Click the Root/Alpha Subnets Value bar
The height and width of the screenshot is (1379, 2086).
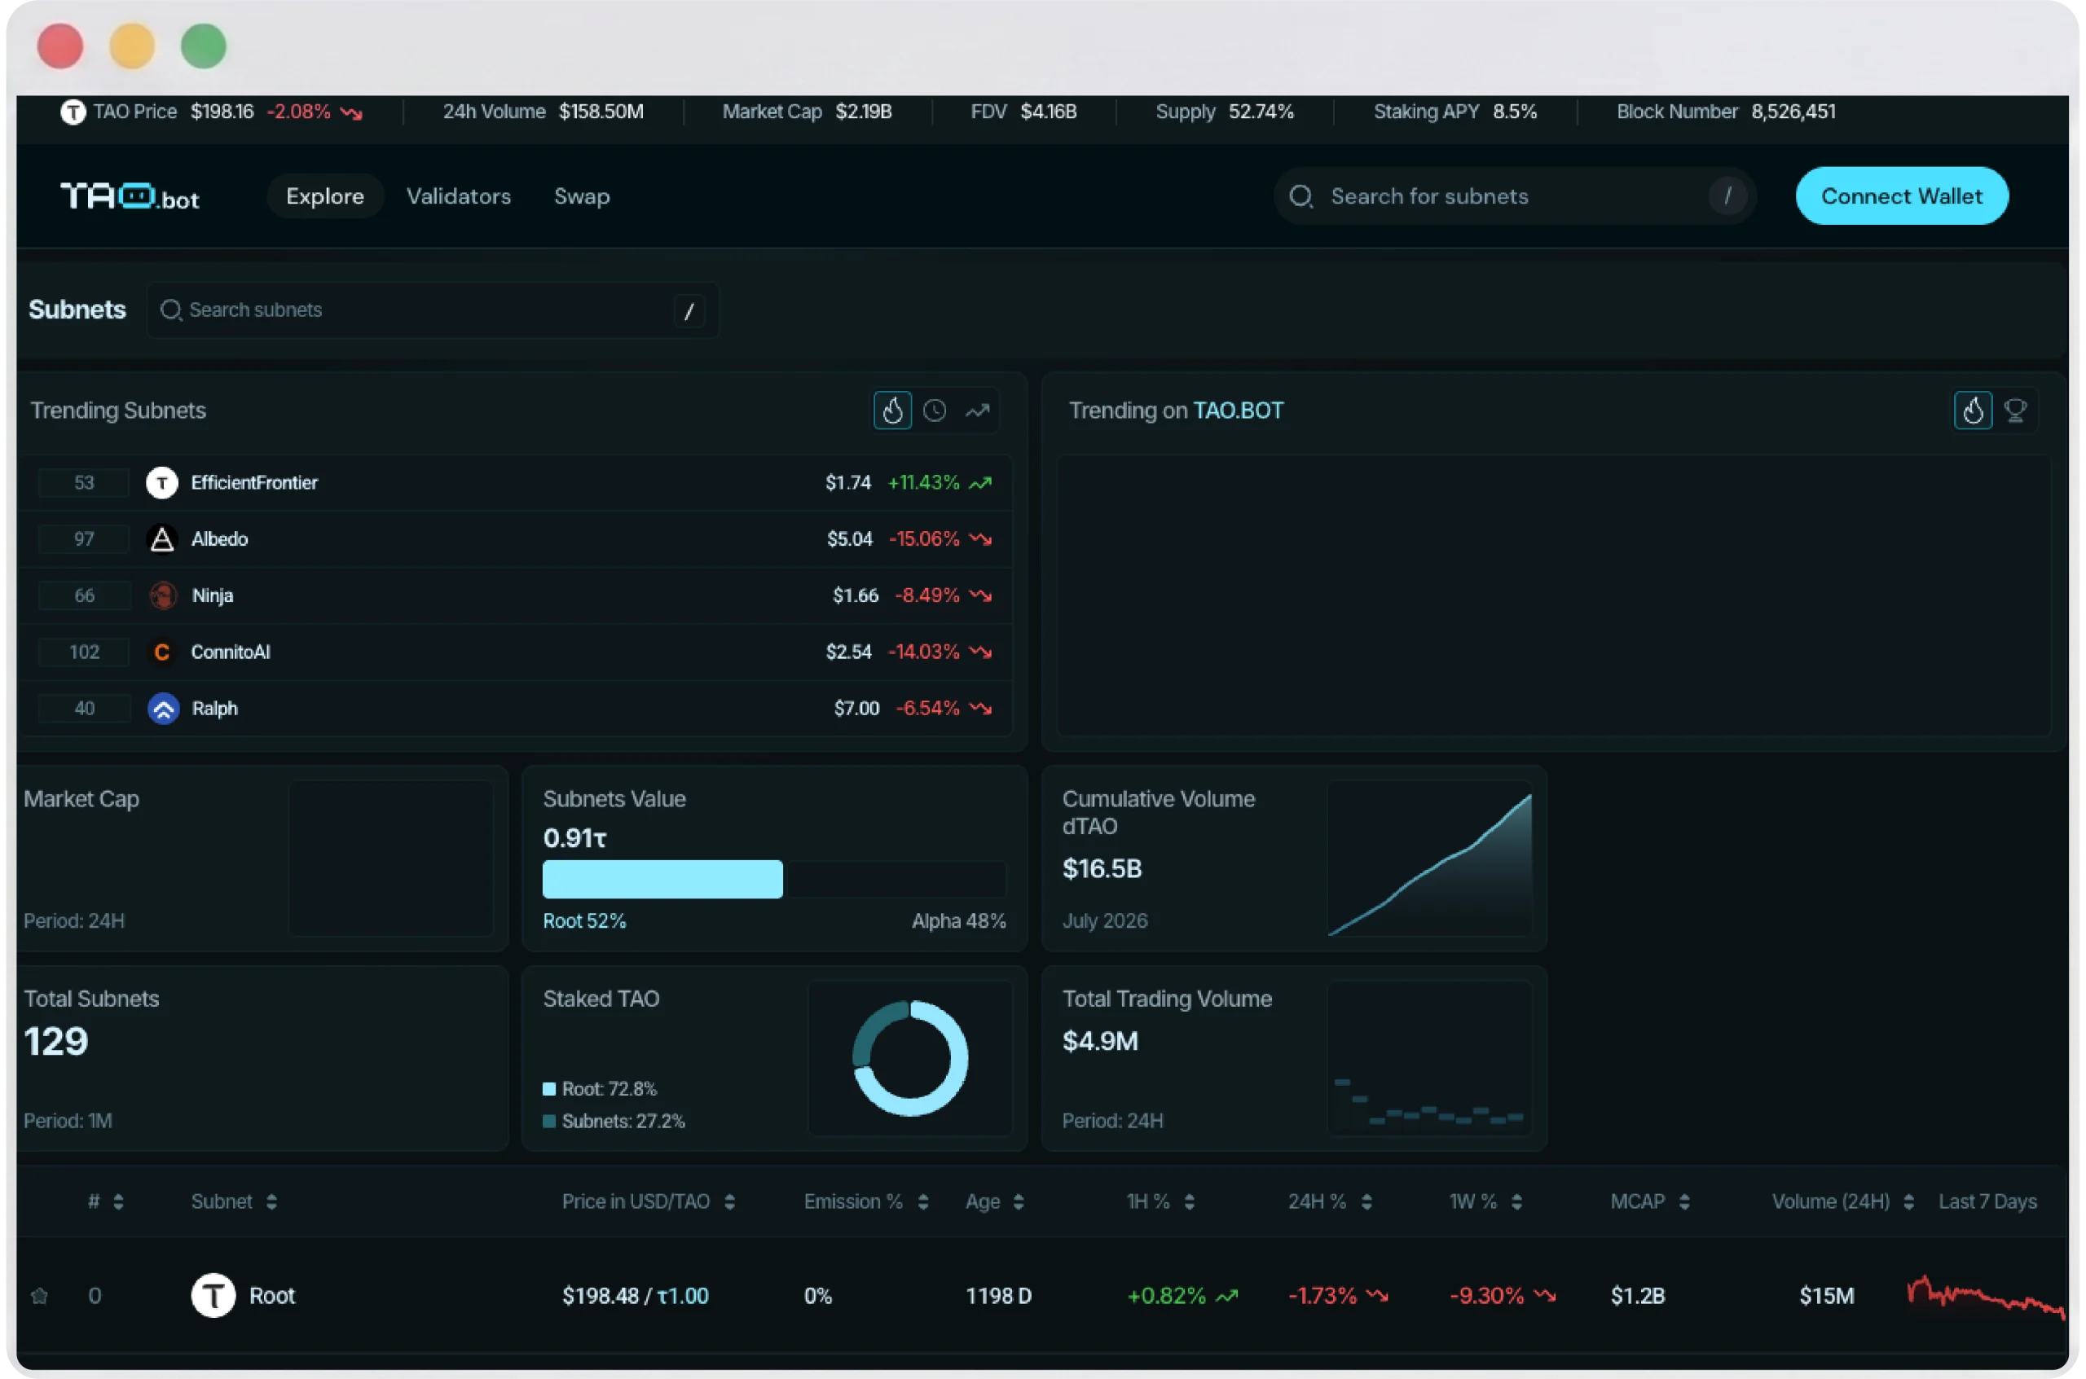[x=773, y=880]
